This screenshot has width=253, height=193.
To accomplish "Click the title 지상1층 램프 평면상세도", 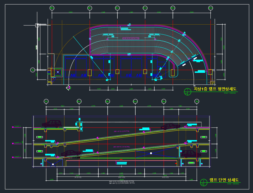I will point(215,89).
